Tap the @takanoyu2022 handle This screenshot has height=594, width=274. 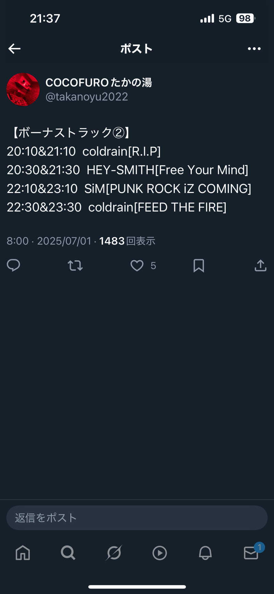(87, 97)
